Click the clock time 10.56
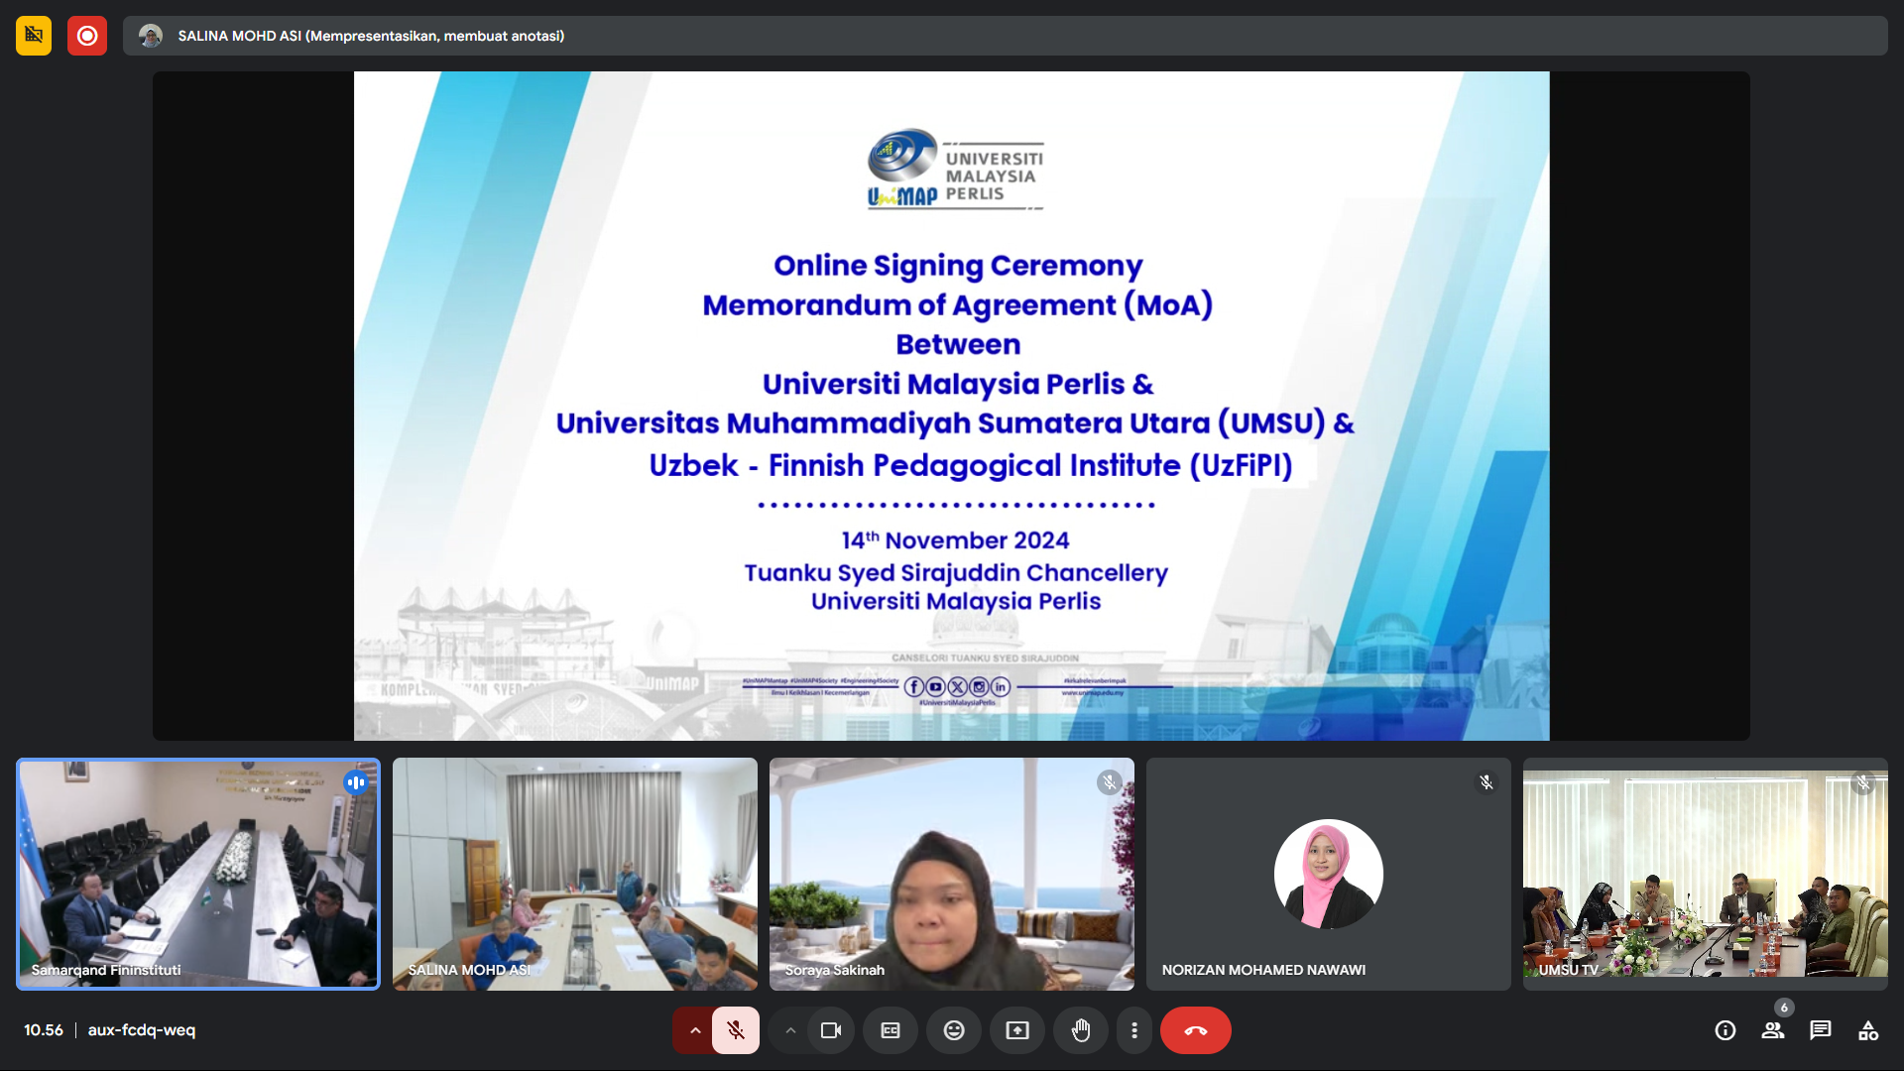 coord(44,1030)
